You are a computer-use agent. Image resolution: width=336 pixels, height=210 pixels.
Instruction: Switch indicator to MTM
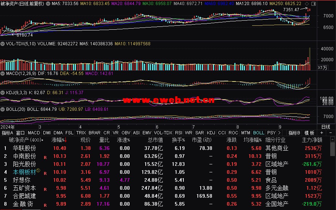point(246,133)
